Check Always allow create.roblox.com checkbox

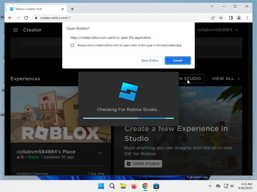click(x=72, y=45)
